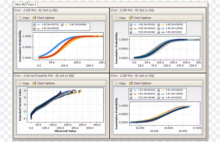Toggle series 6 R2 (N=20609) checkbox

[x=159, y=25]
